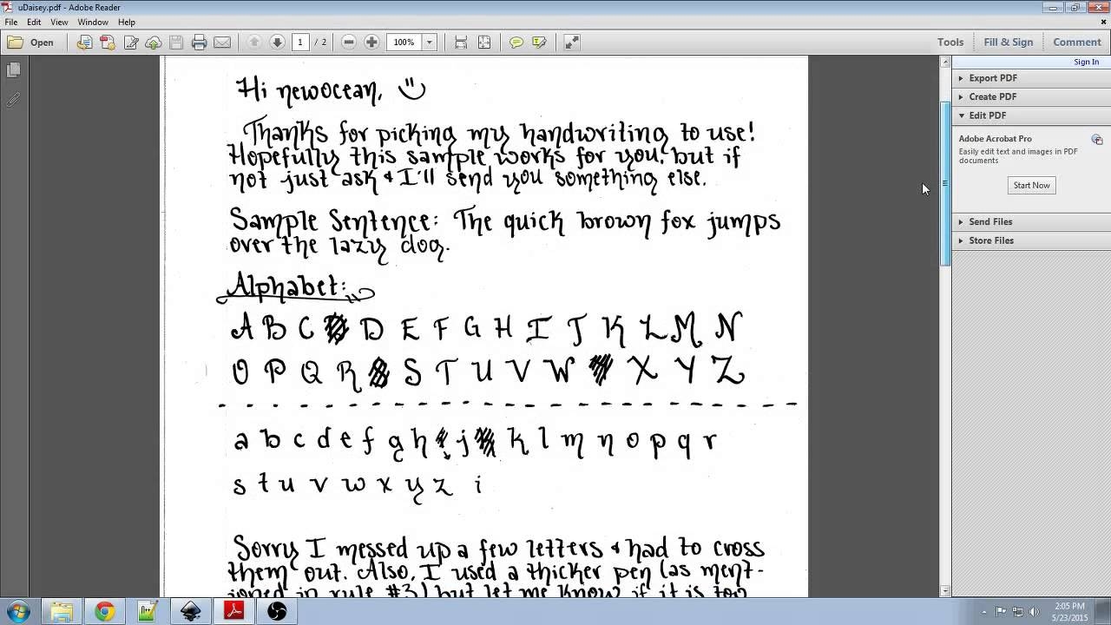Screen dimensions: 1111x625
Task: Click the Start Now button
Action: tap(1031, 185)
